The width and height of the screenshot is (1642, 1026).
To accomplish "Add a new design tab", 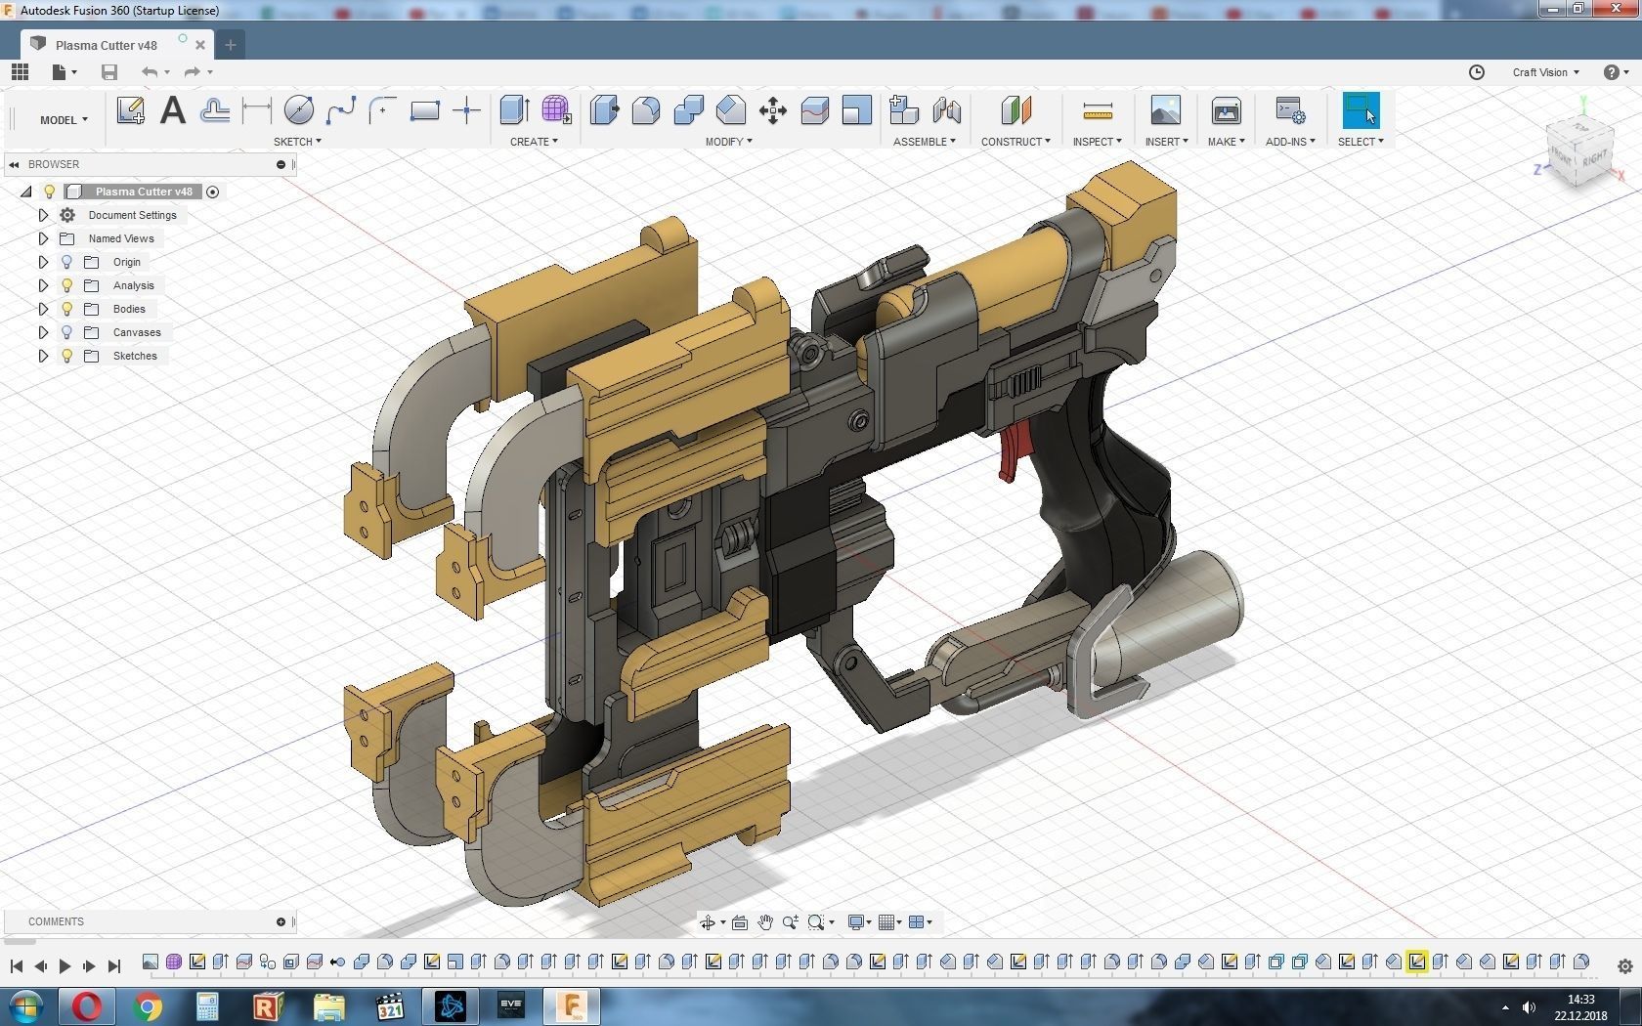I will click(x=231, y=45).
